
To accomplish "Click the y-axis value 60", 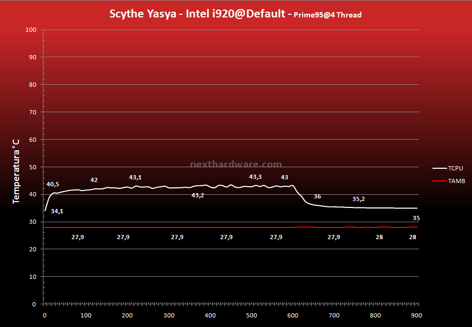I will (x=33, y=140).
